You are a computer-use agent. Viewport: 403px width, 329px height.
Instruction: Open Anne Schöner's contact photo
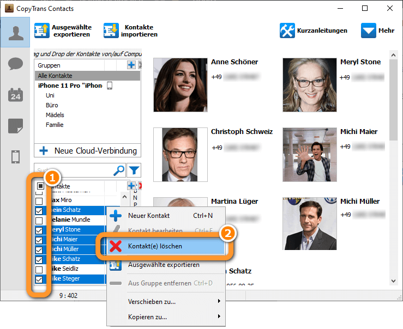coord(181,85)
